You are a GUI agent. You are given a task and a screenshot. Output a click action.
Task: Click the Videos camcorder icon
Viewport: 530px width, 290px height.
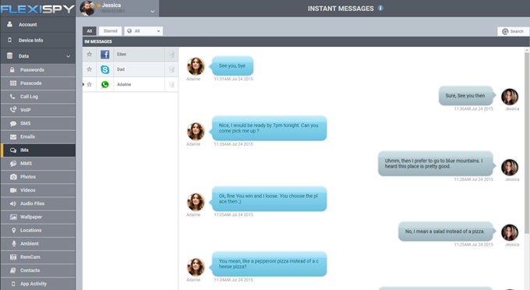13,190
